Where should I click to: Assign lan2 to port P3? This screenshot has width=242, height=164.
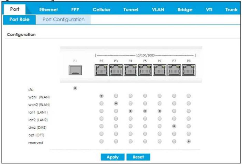point(116,119)
